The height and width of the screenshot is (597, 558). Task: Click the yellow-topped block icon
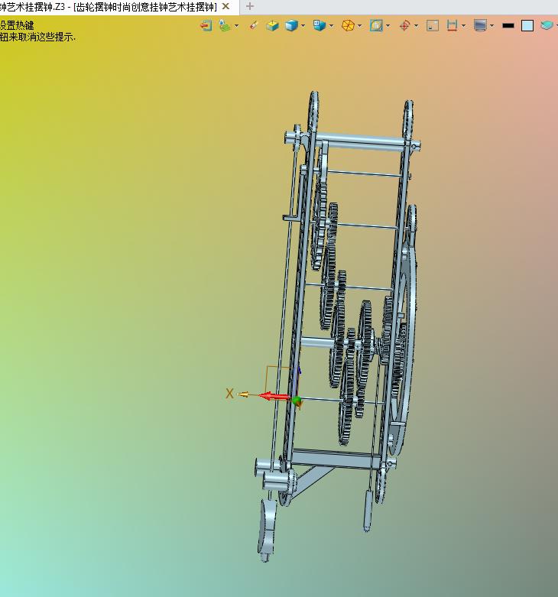coord(272,25)
